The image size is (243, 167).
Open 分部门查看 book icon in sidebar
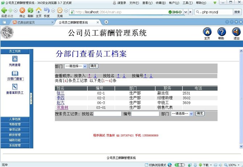click(x=15, y=73)
